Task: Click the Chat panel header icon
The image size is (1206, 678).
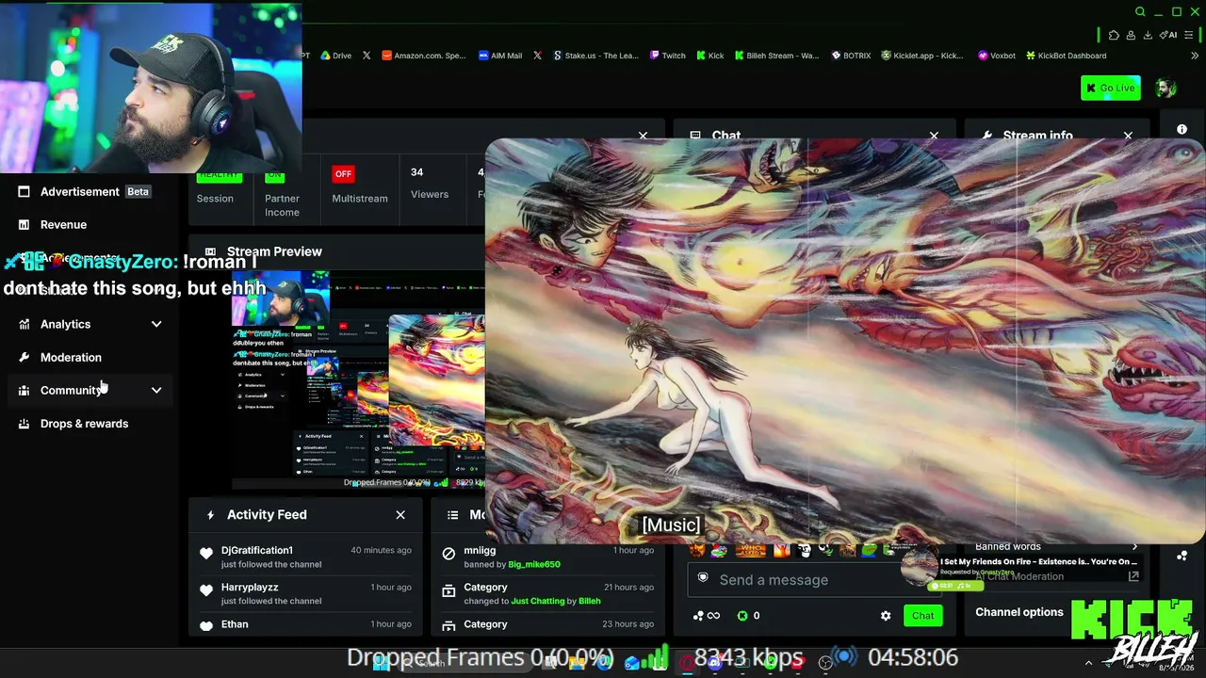Action: pos(695,136)
